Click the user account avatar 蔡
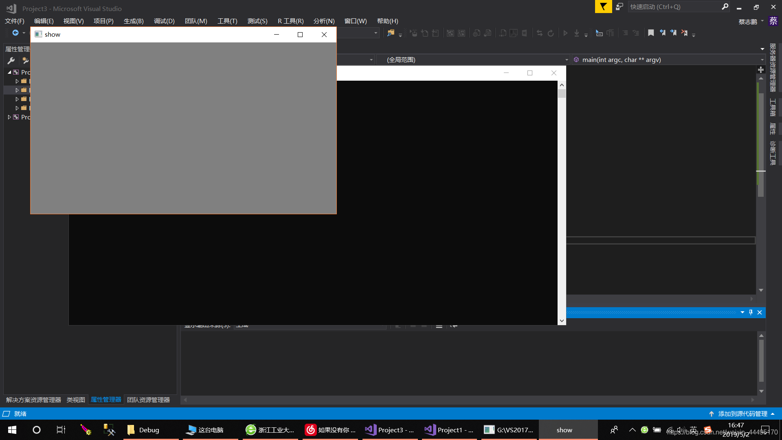Viewport: 782px width, 440px height. point(773,21)
